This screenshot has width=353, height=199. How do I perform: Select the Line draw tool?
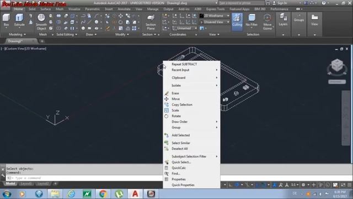pyautogui.click(x=89, y=22)
